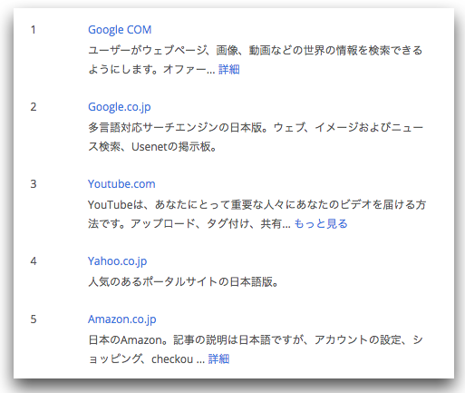The width and height of the screenshot is (465, 393).
Task: Open the Google COM site link
Action: coord(120,30)
